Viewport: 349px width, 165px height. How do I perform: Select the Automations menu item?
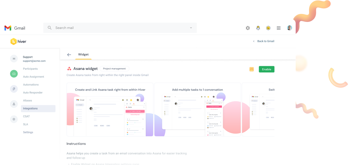31,85
